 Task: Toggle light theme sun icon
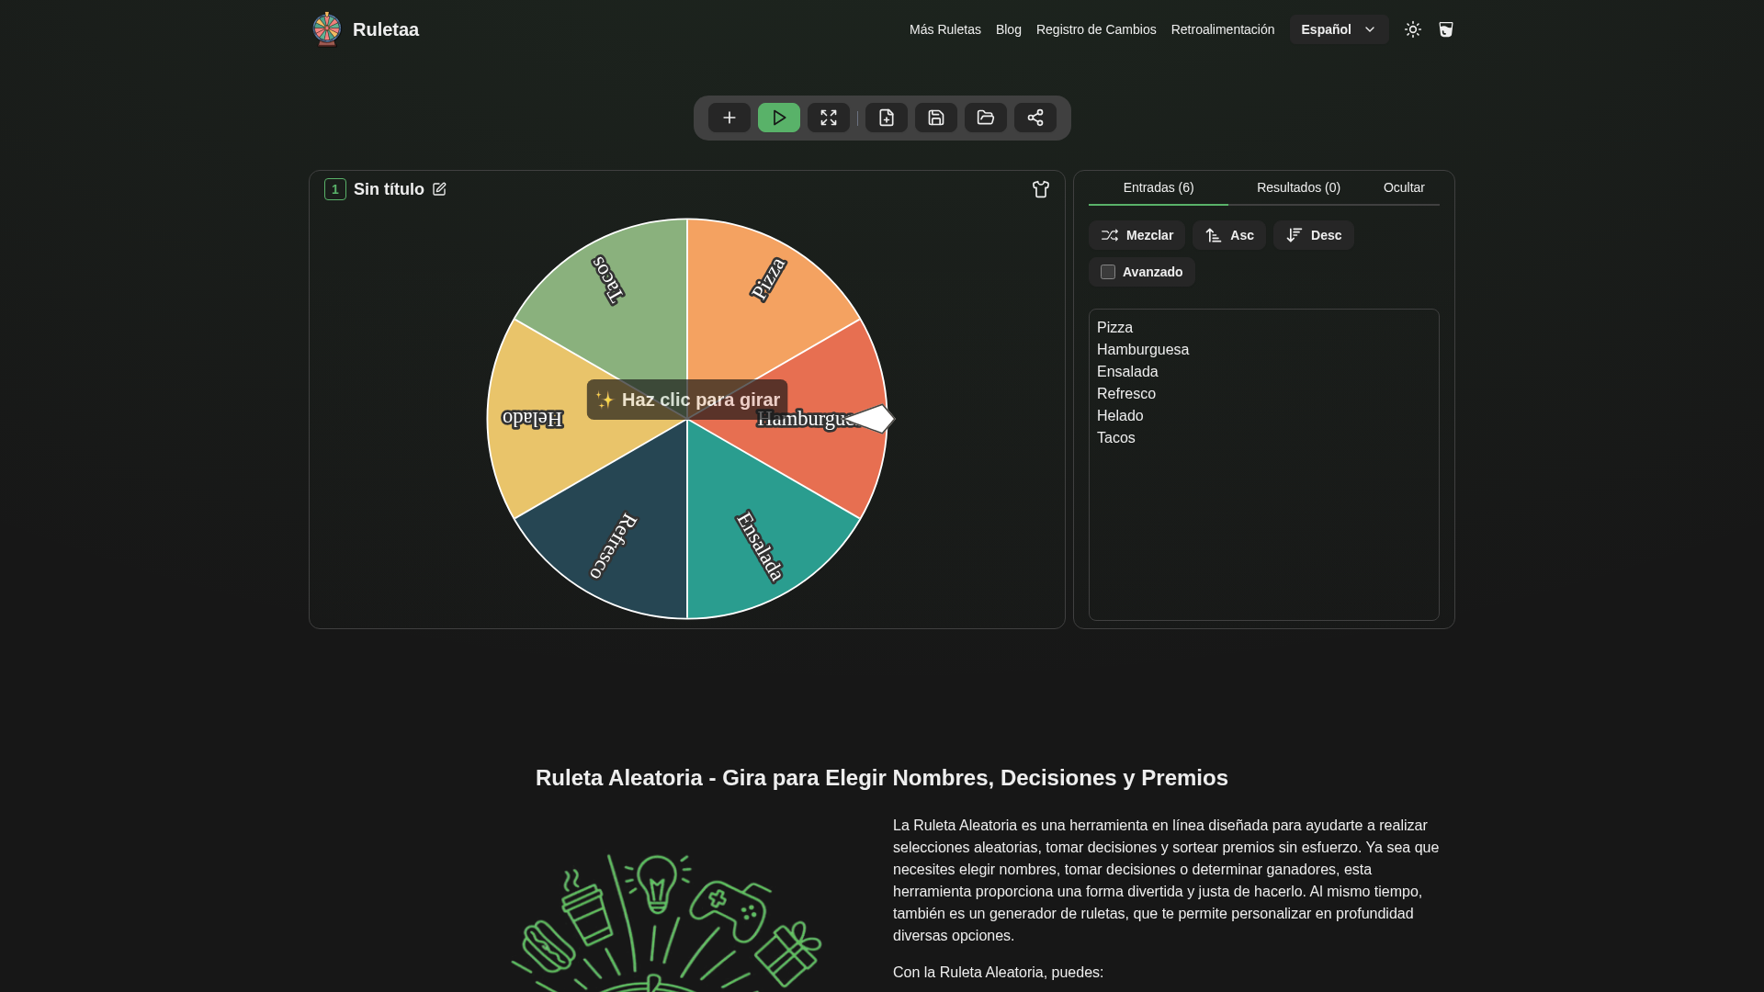pos(1412,29)
